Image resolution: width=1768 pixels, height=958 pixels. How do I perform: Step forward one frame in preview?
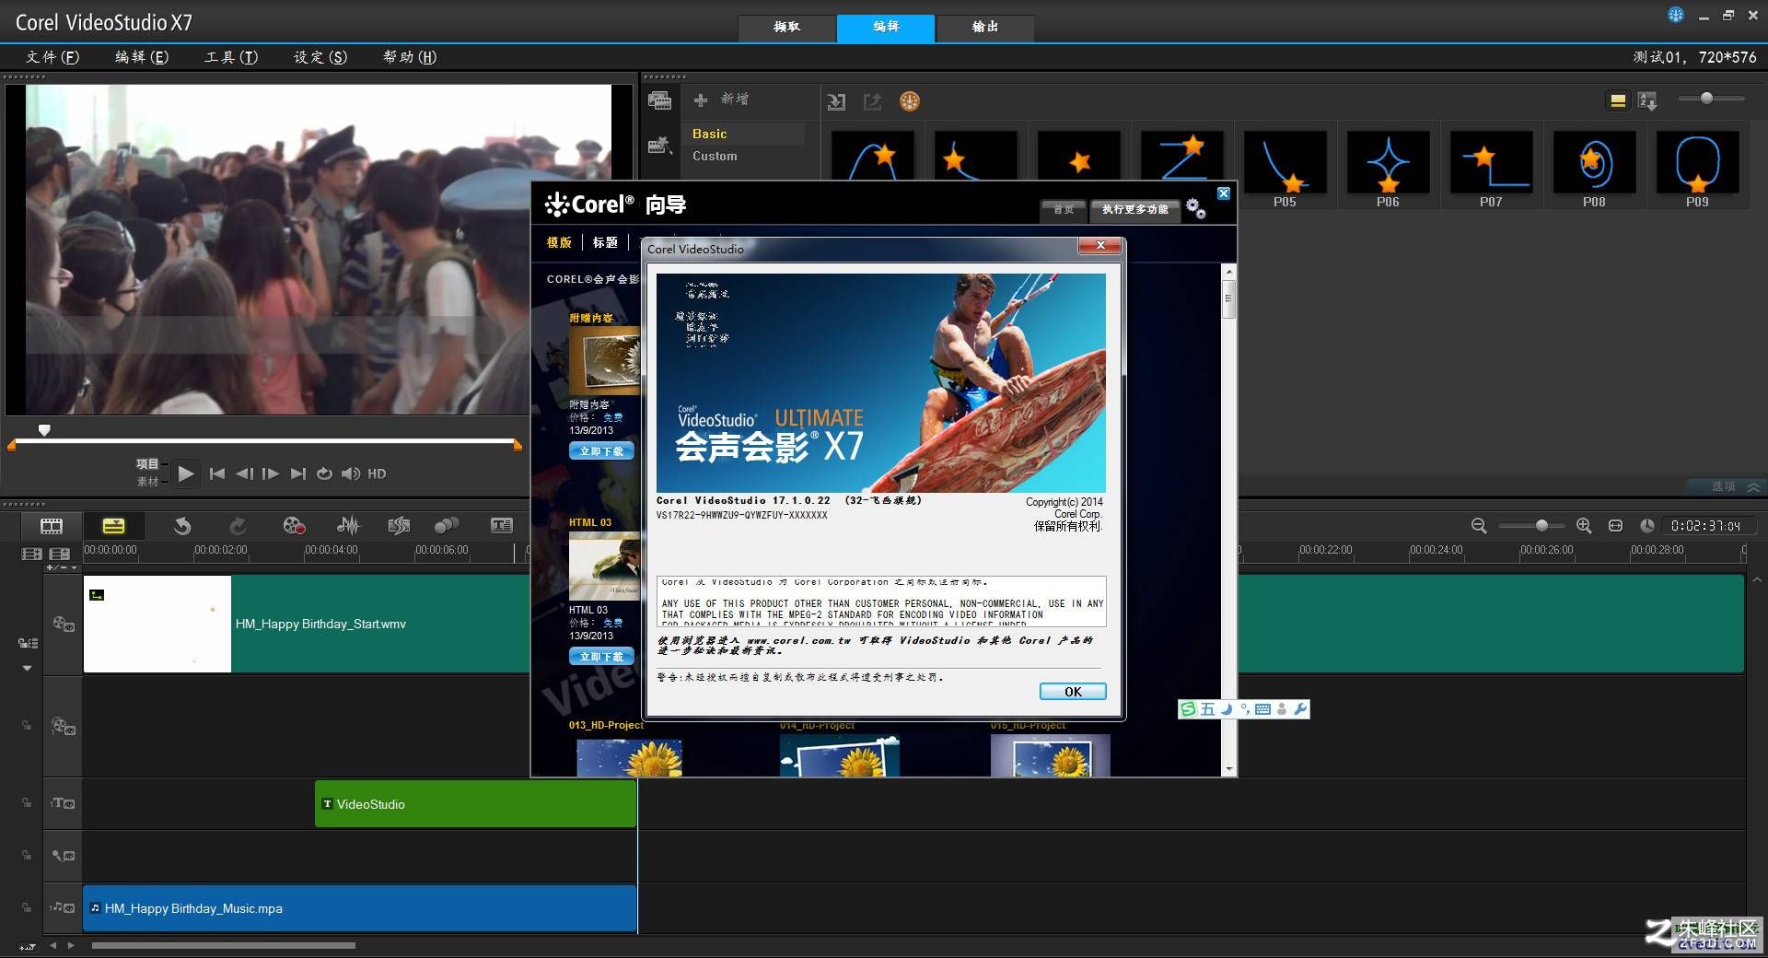pyautogui.click(x=270, y=473)
